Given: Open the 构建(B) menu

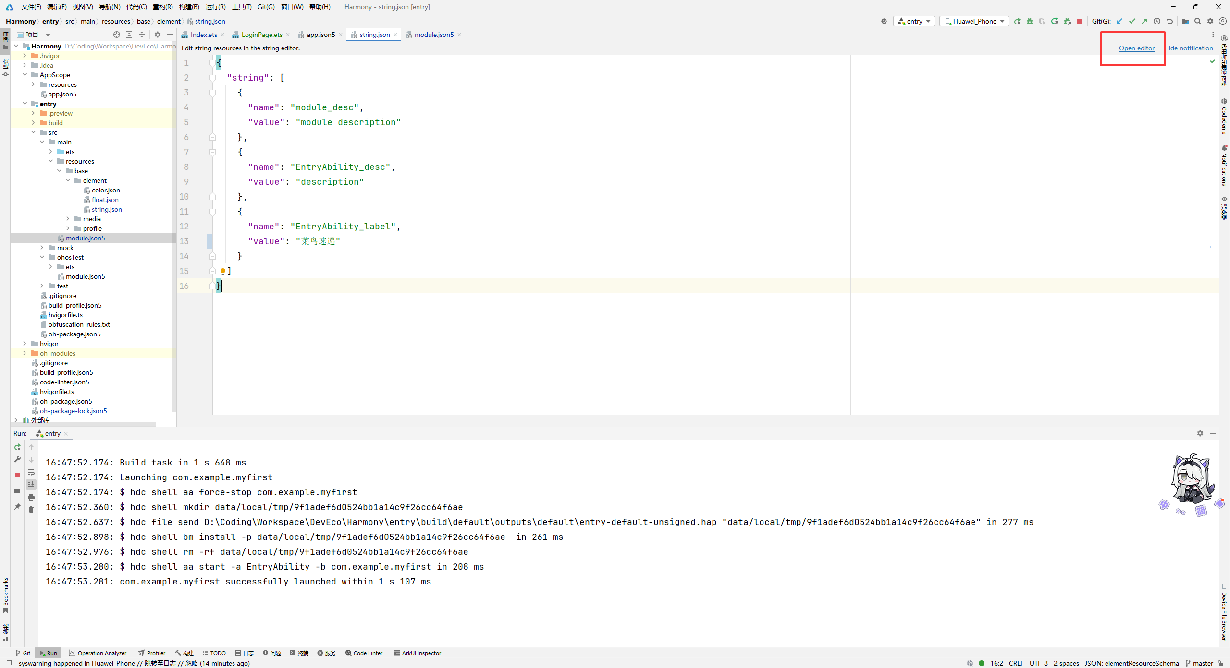Looking at the screenshot, I should click(188, 7).
